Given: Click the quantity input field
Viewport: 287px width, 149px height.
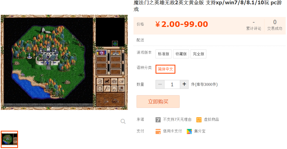Looking at the screenshot, I should (172, 84).
